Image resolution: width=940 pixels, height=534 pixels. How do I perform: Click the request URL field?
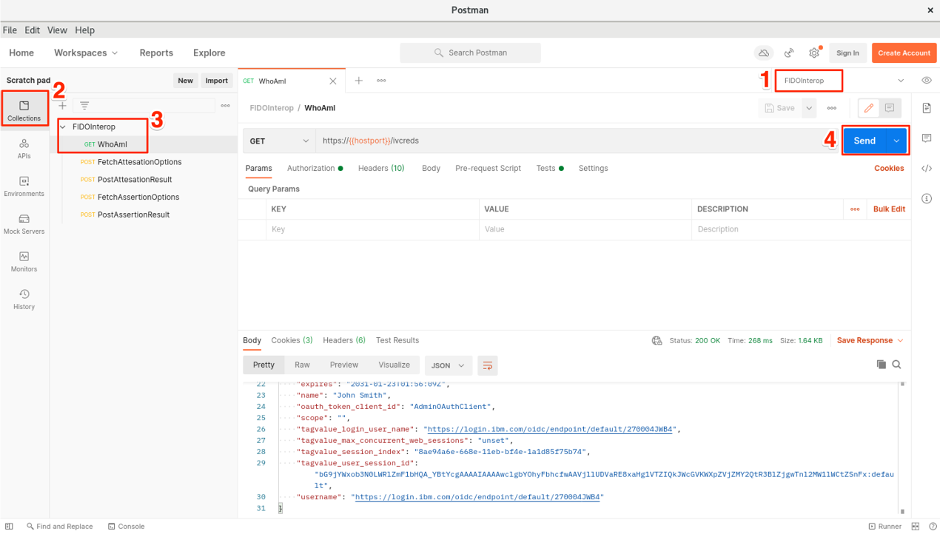tap(577, 141)
